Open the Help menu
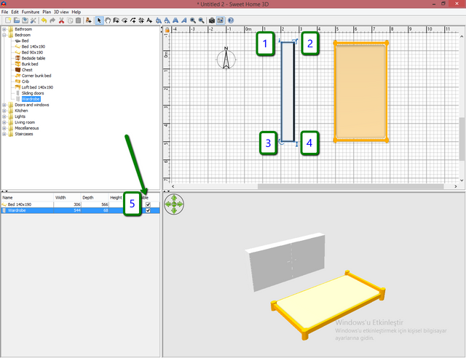 click(76, 12)
